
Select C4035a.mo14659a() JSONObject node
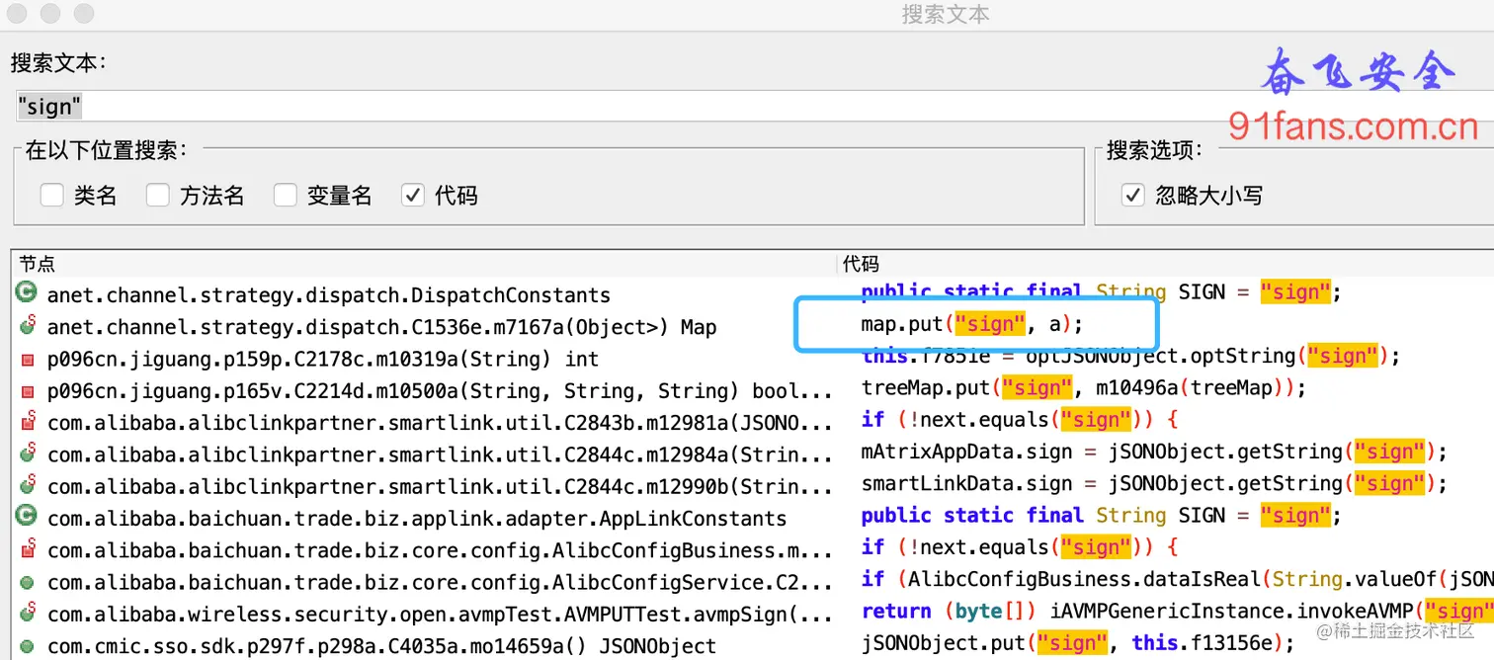tap(381, 646)
